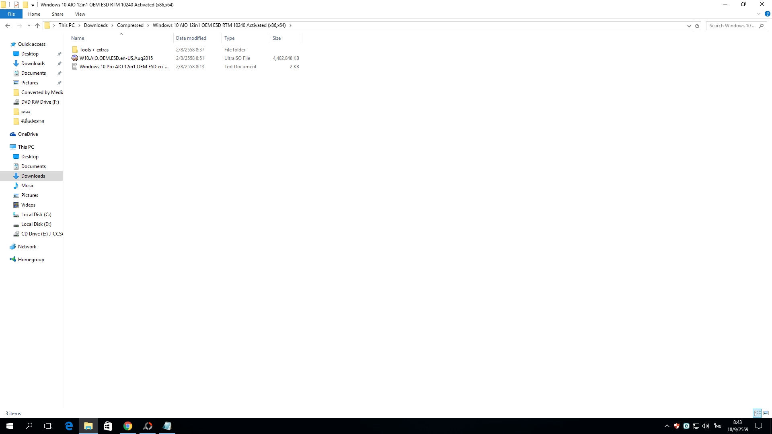
Task: Click the search magnifier icon
Action: pyautogui.click(x=762, y=26)
